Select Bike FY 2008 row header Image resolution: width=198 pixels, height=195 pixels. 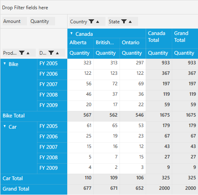pyautogui.click(x=52, y=95)
